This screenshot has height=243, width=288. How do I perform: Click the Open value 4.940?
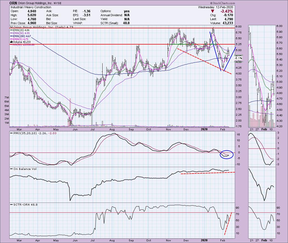[x=32, y=11]
